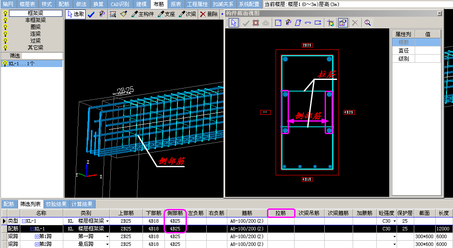Click the 4B18 bottom rebar label in section view
Screen dimensions: 453x248
pos(307,179)
